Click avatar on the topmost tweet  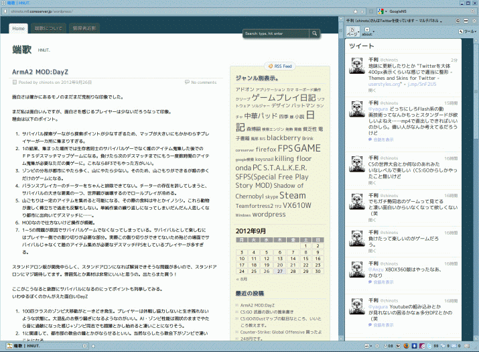[x=357, y=66]
